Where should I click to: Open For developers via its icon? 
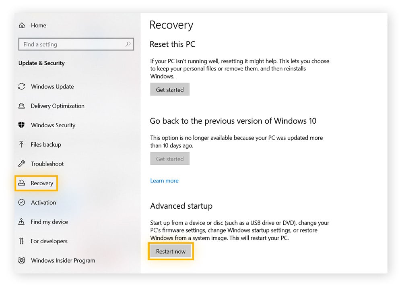point(22,241)
